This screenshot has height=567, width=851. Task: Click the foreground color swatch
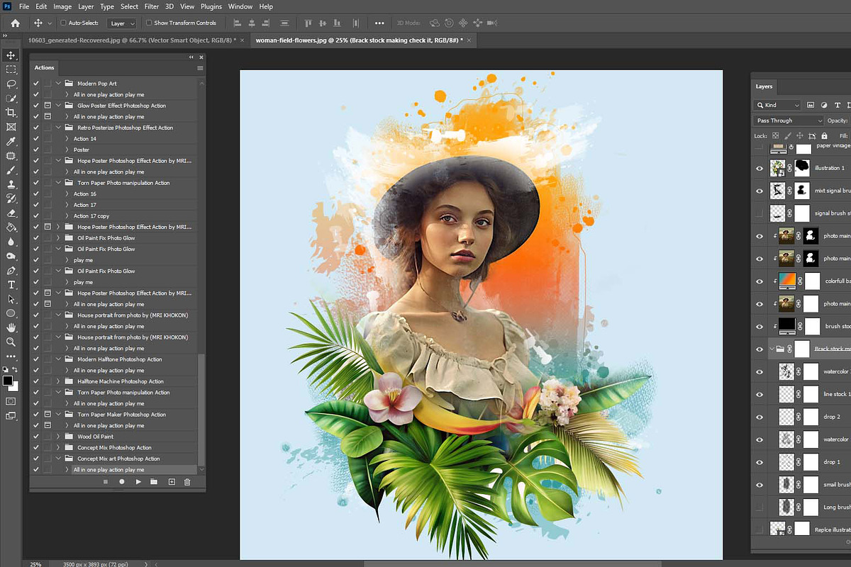click(x=8, y=381)
